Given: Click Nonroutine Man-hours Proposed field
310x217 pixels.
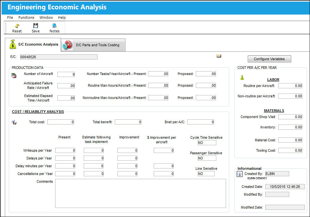Looking at the screenshot, I should pos(206,98).
